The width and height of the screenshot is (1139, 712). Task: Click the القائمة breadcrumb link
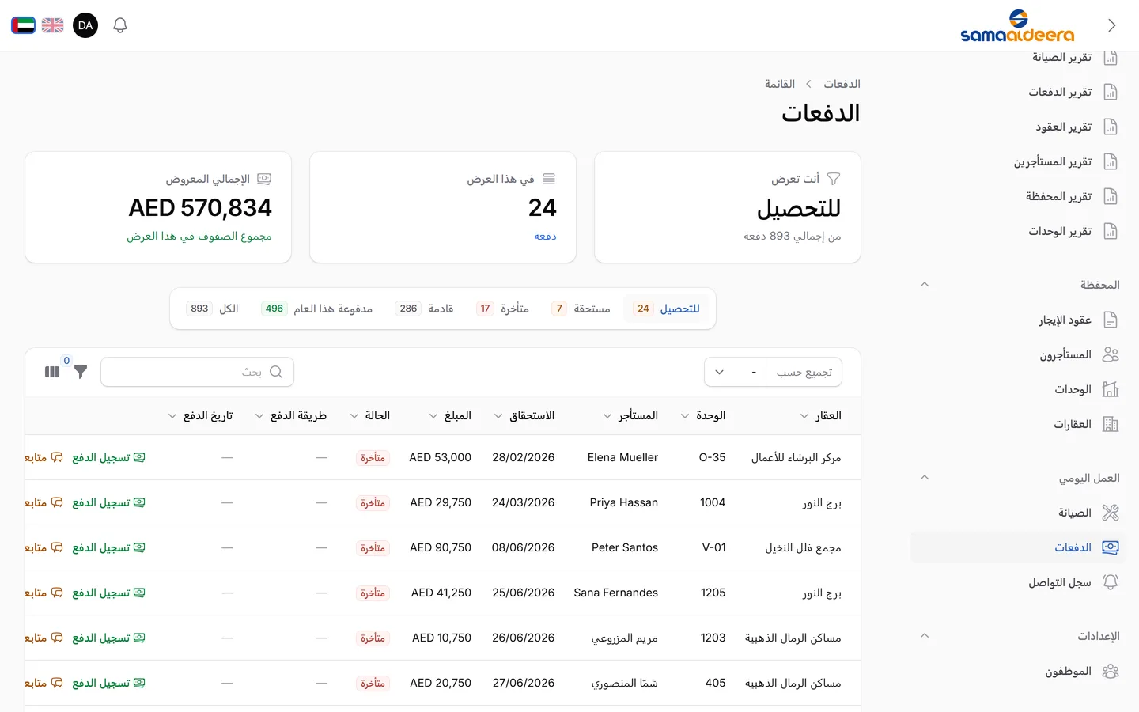coord(780,84)
